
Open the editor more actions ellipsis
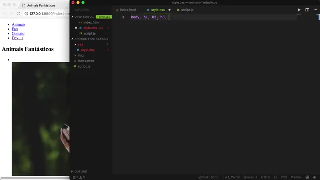[315, 10]
